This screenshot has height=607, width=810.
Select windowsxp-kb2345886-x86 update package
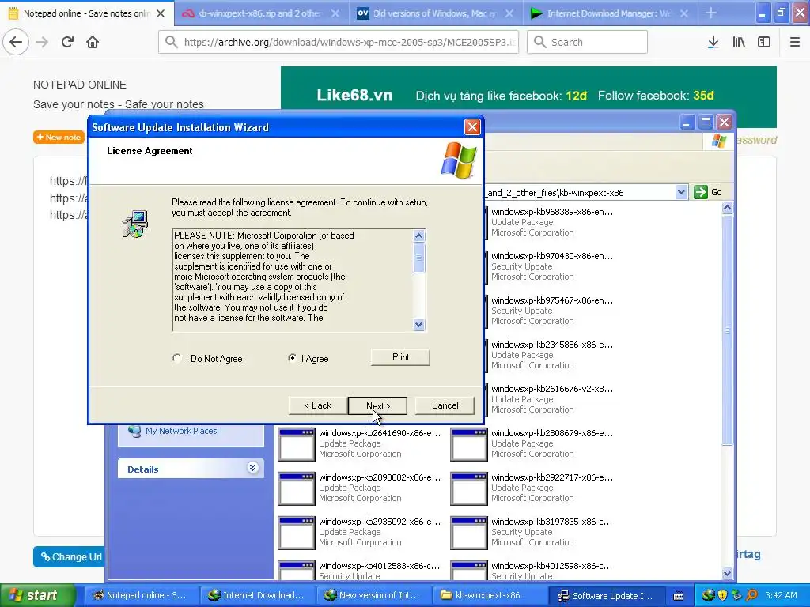click(x=551, y=355)
